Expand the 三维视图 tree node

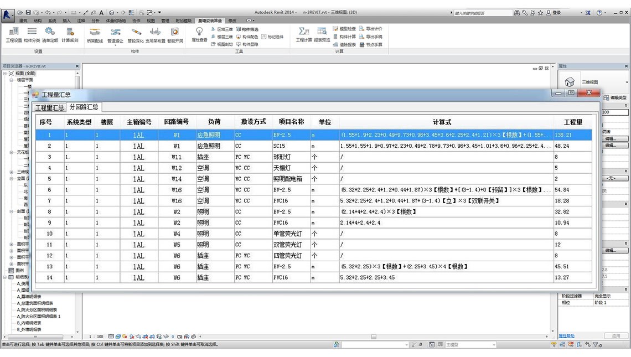click(12, 172)
